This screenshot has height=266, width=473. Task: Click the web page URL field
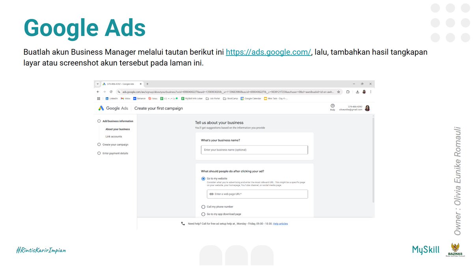point(257,194)
